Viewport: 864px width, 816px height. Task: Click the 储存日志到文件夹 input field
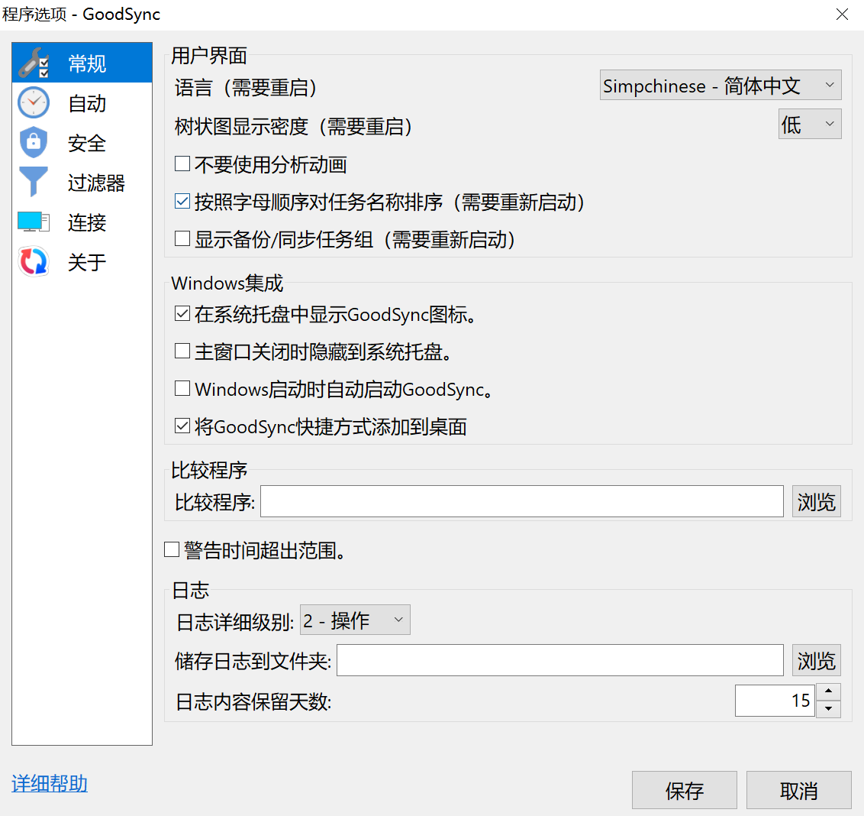[x=559, y=660]
